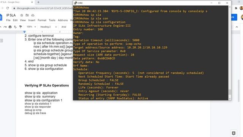
Task: Star the IP SLA document
Action: coord(22,15)
